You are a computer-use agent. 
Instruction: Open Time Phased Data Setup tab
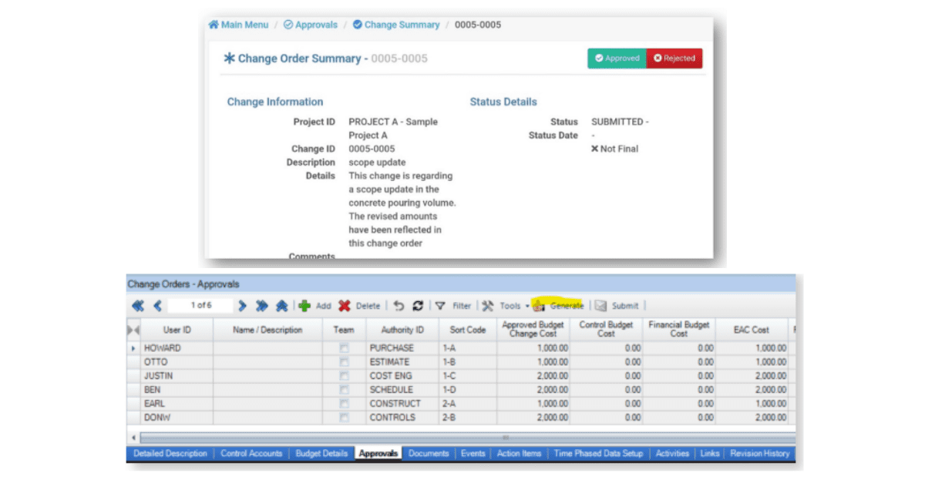[599, 454]
